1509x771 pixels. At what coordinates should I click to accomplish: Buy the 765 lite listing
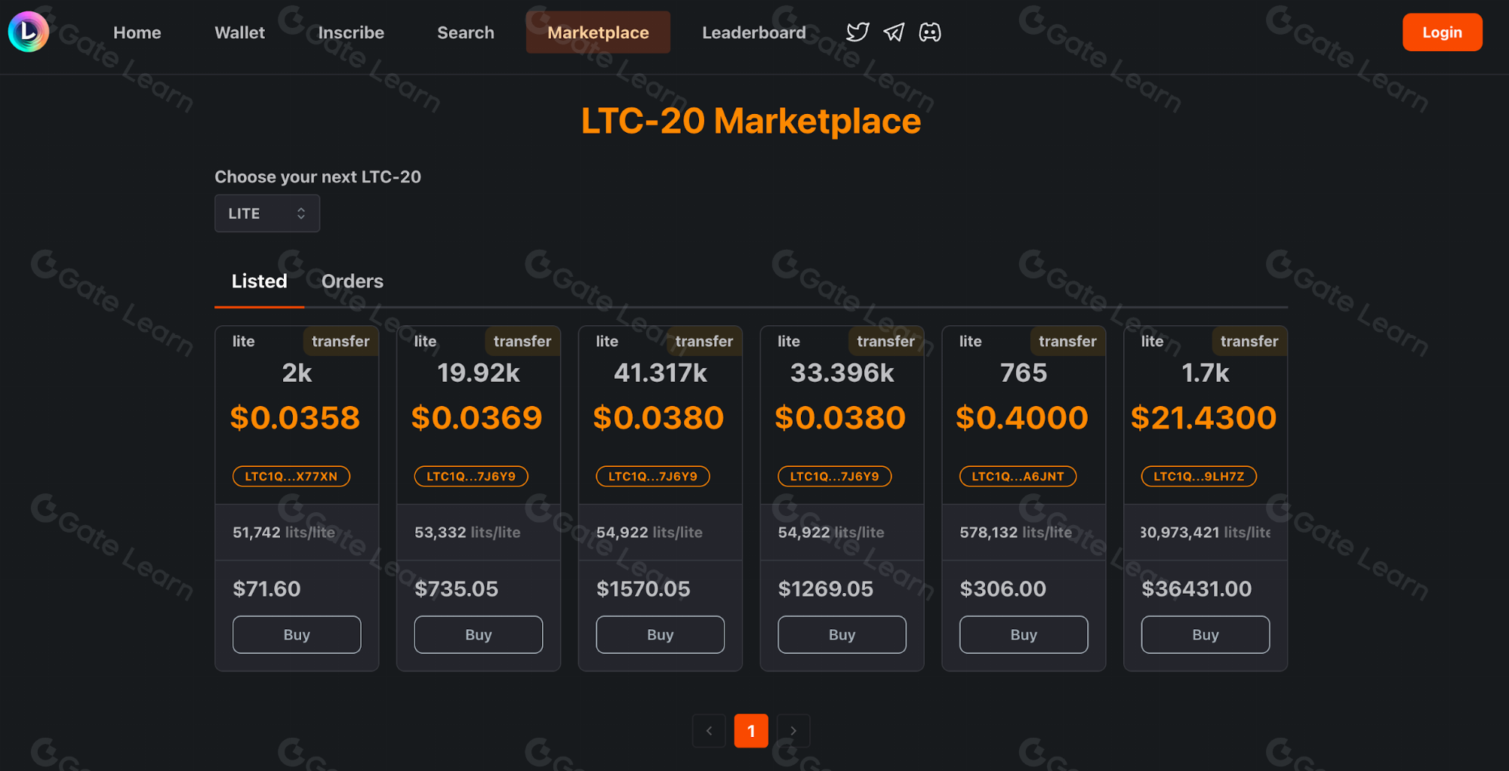pos(1023,634)
